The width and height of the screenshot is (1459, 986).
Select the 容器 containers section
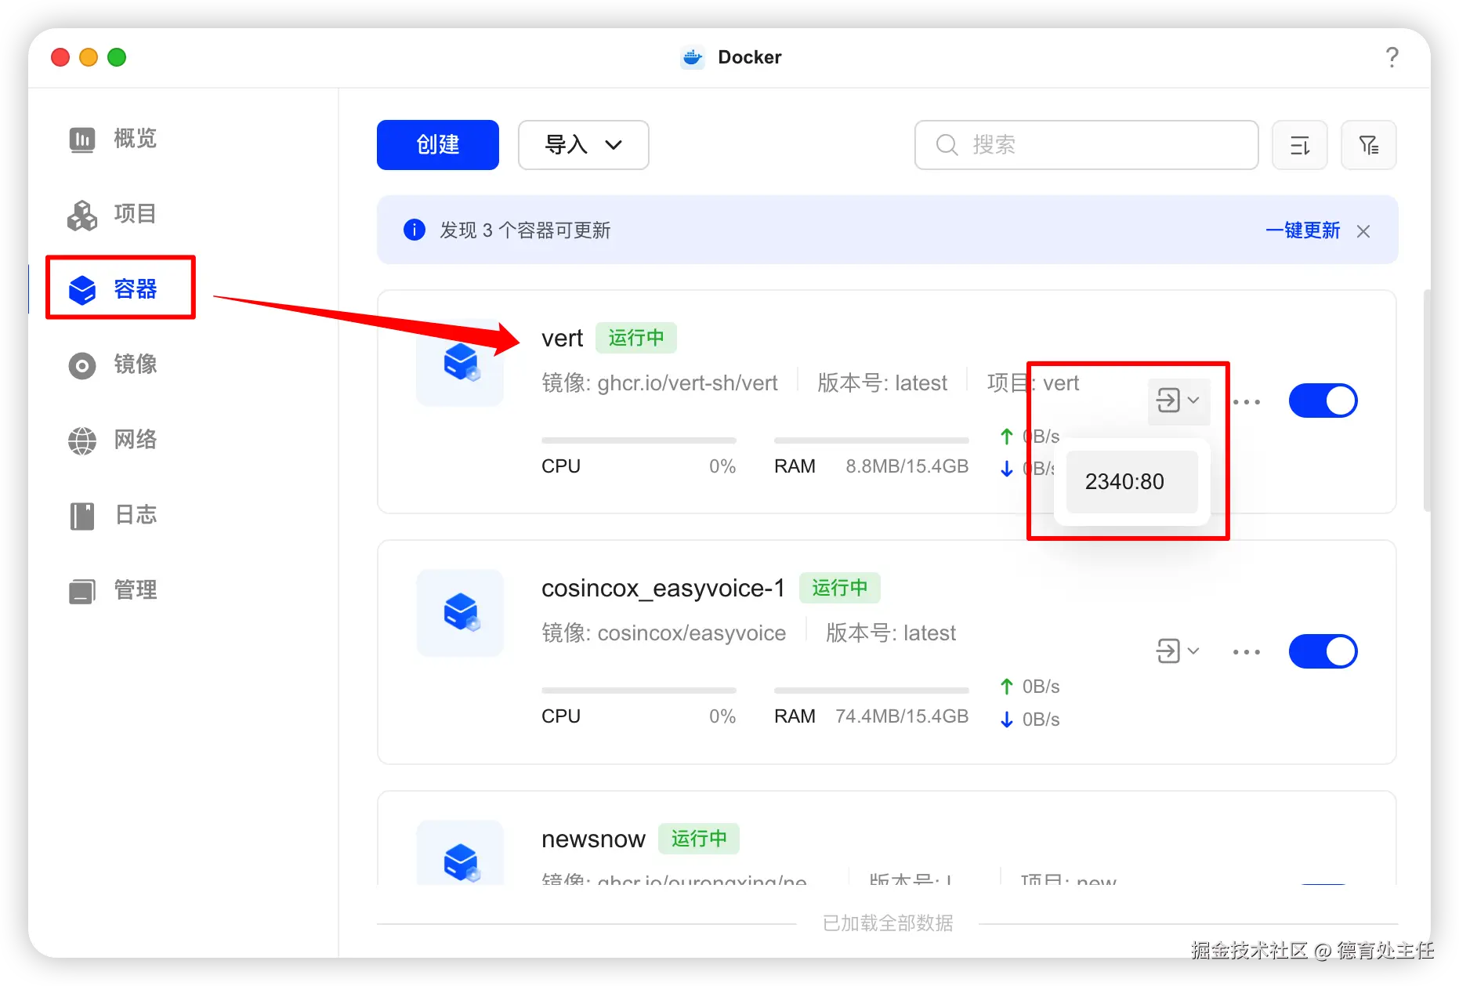coord(114,289)
